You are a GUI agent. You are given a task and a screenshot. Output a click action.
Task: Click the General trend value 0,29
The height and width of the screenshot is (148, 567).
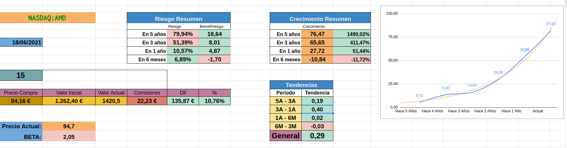(317, 136)
